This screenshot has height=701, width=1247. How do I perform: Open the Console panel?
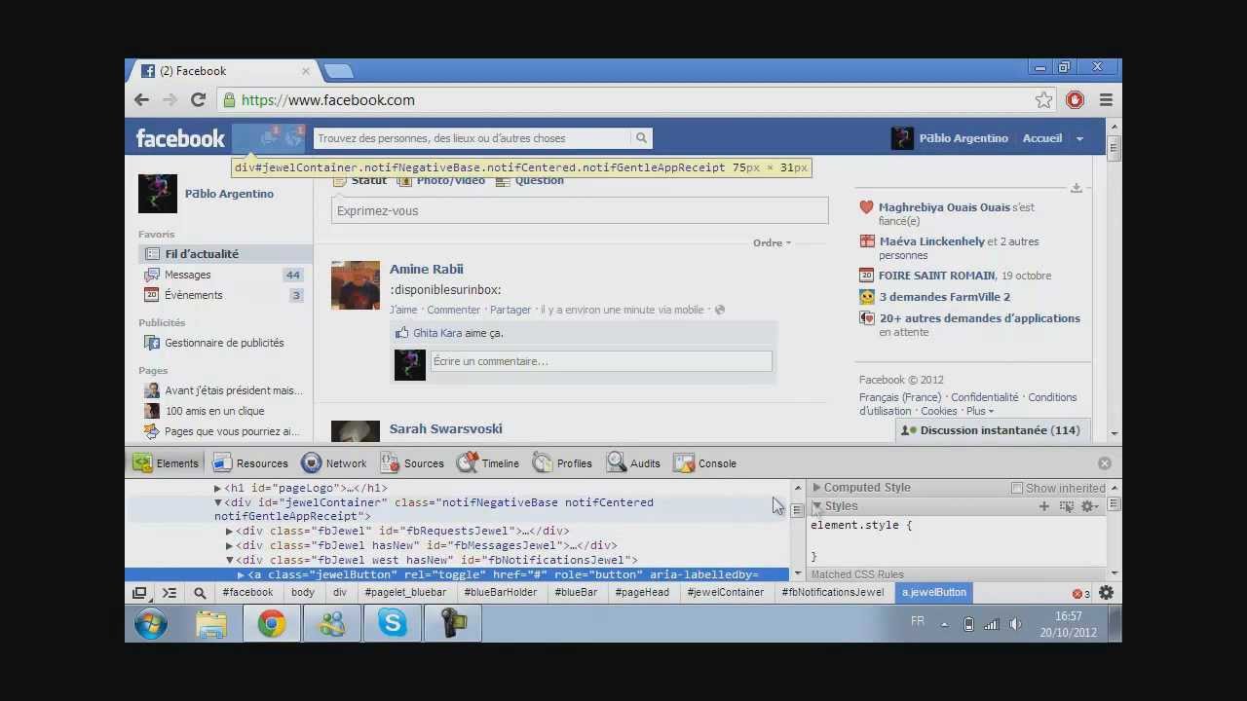pos(705,463)
